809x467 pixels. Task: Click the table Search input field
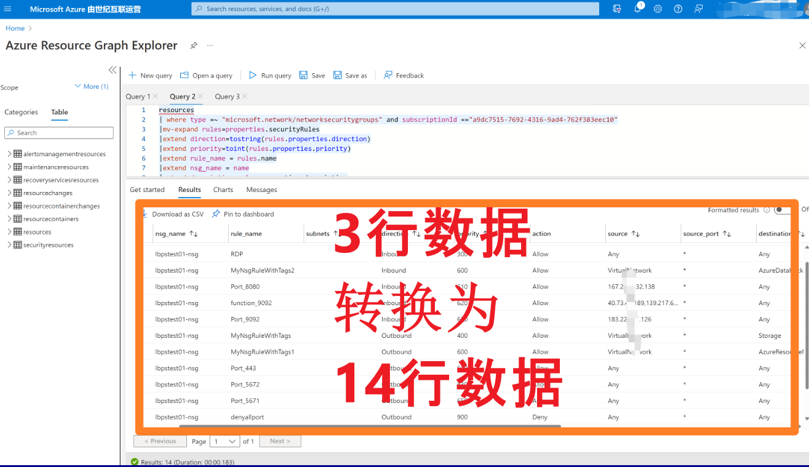click(59, 133)
